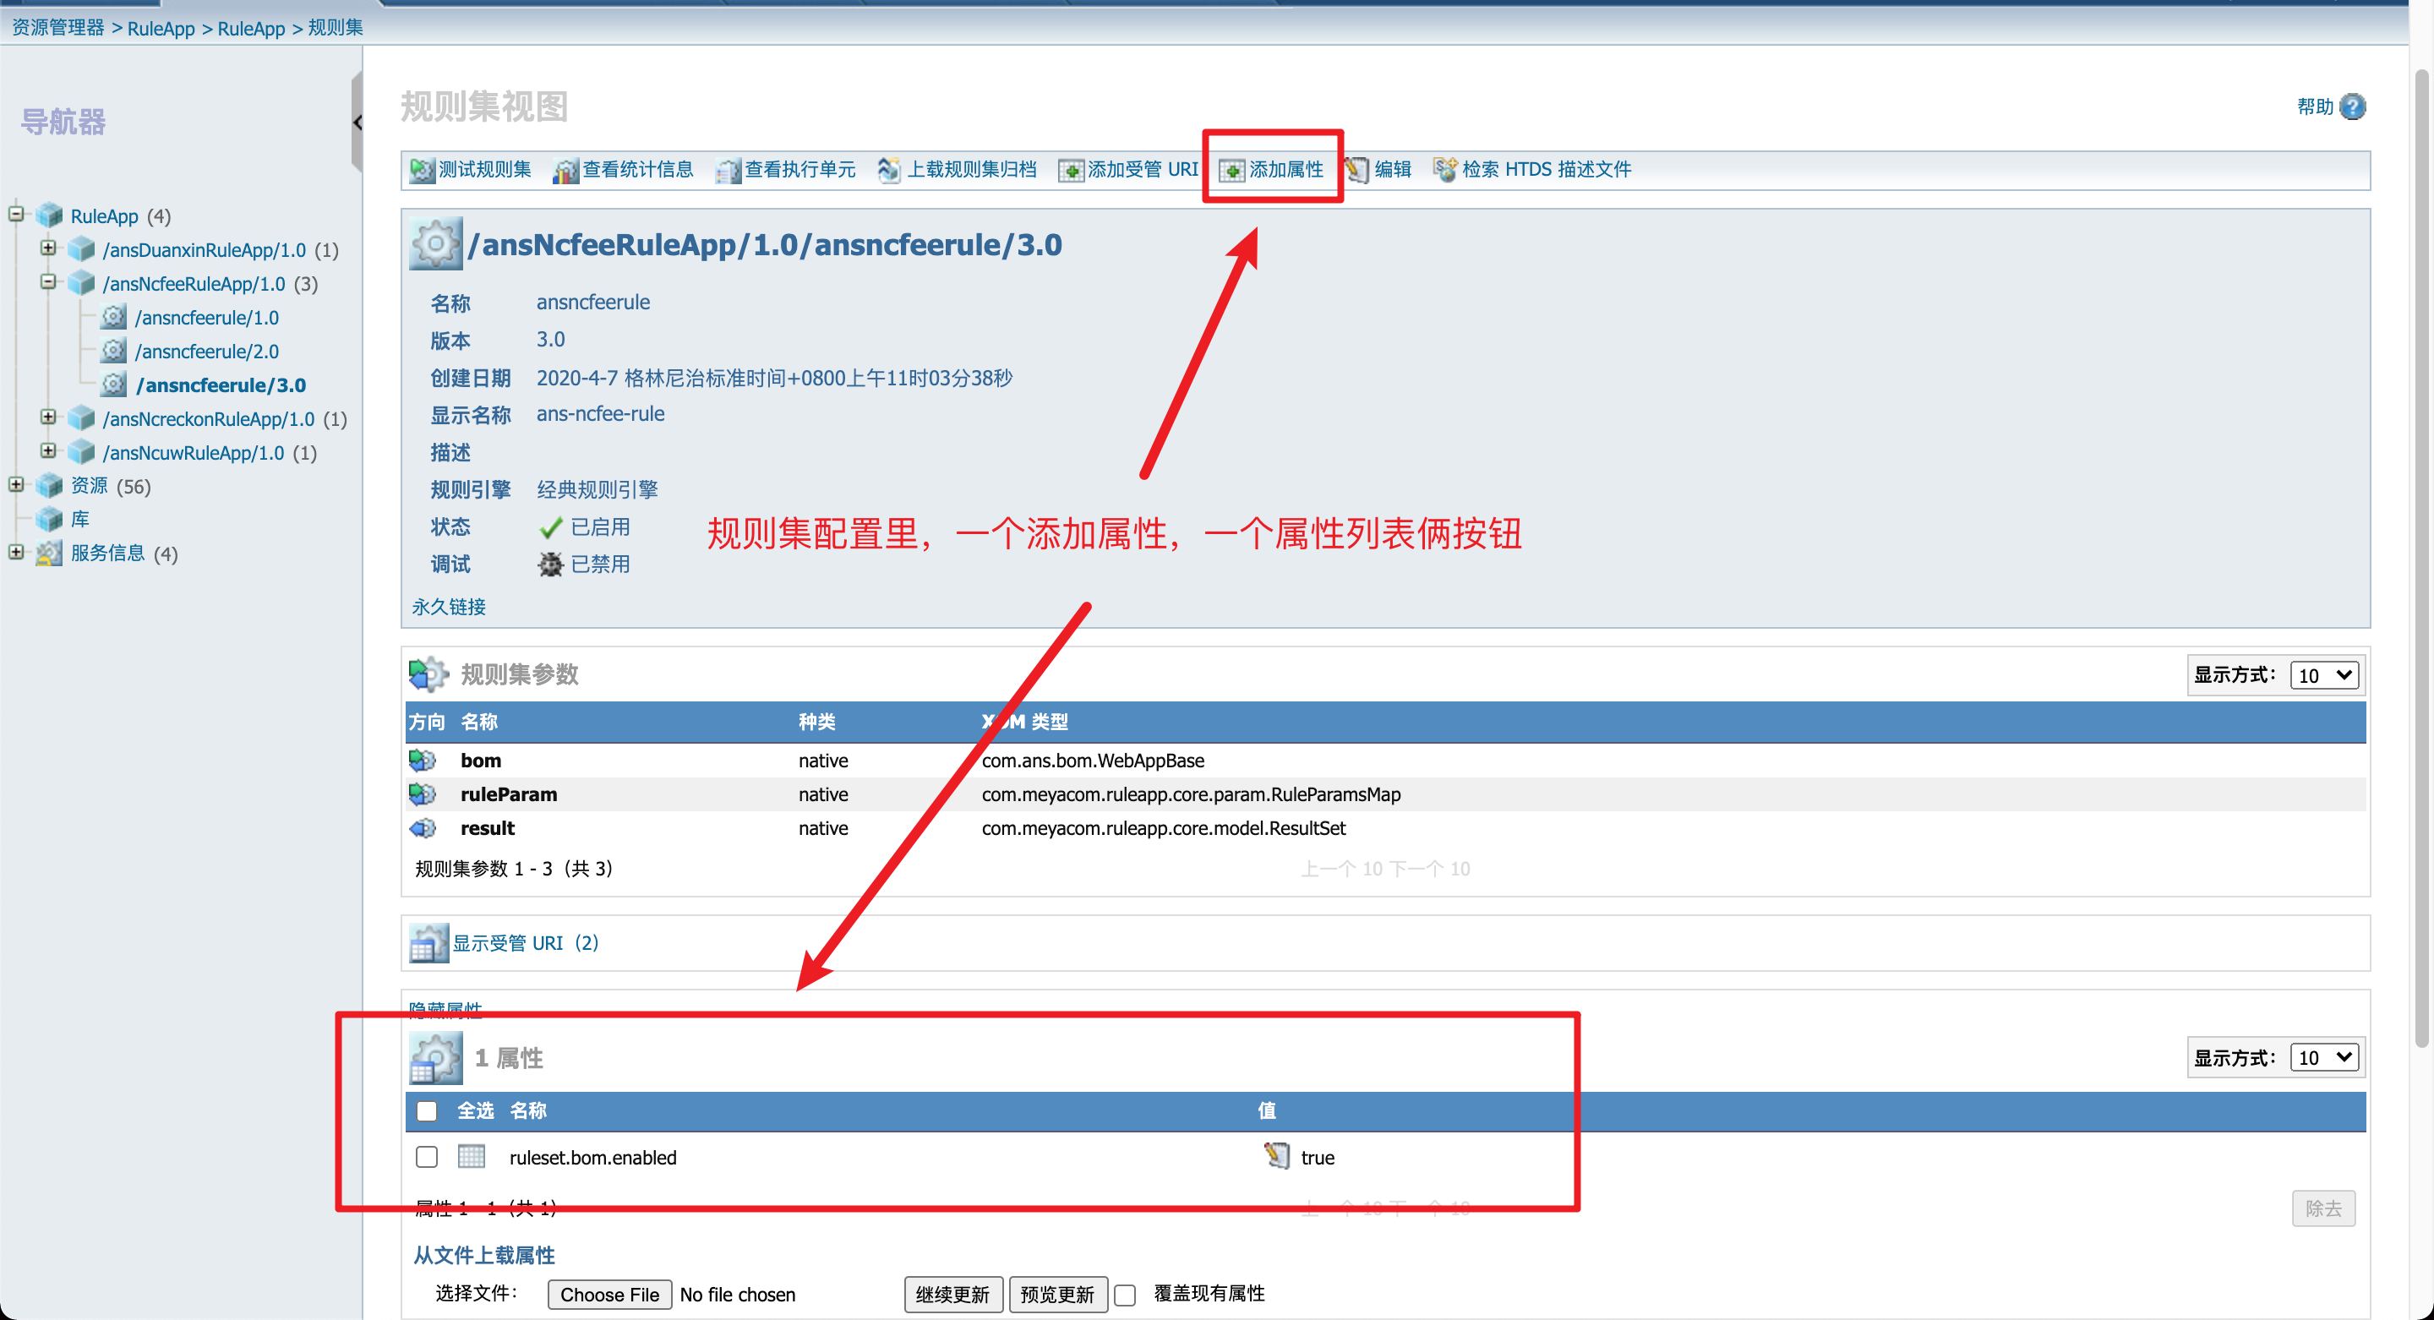This screenshot has height=1320, width=2434.
Task: Click the 查看执行单元 toolbar icon
Action: click(x=728, y=170)
